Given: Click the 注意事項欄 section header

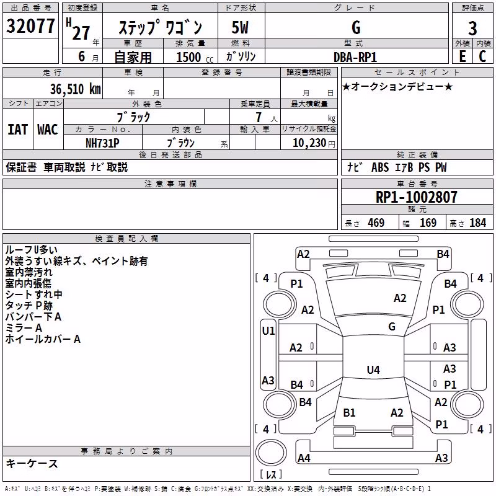Looking at the screenshot, I should [170, 184].
